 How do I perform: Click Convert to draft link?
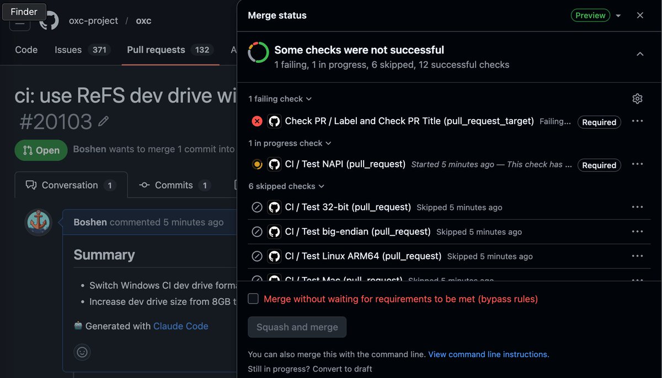343,369
